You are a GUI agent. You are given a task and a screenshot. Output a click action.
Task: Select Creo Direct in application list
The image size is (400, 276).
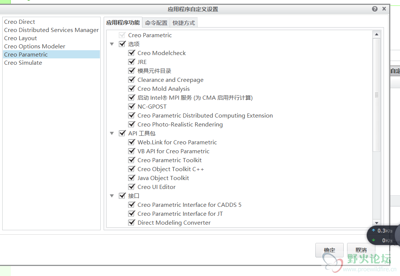[51, 22]
